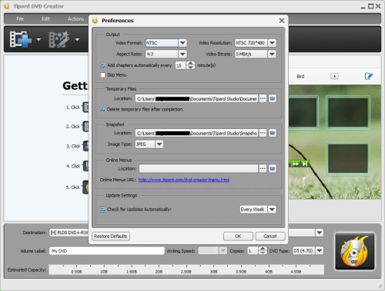This screenshot has height=291, width=385.
Task: Click the skip-to-end control on menu preview
Action: 305,164
